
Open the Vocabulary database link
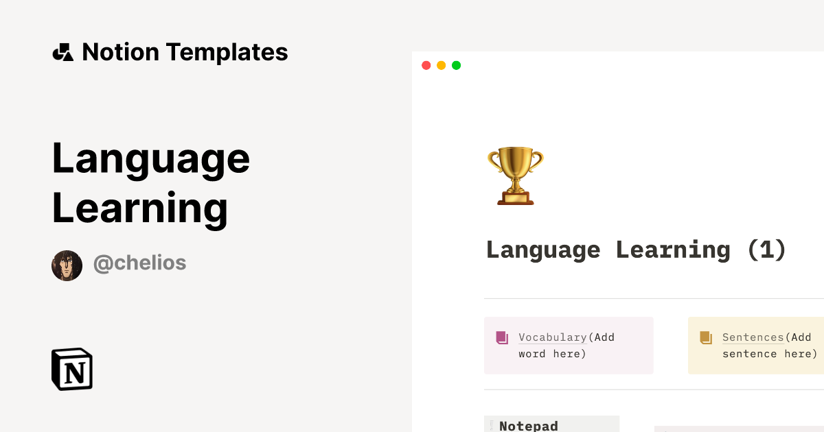[551, 337]
